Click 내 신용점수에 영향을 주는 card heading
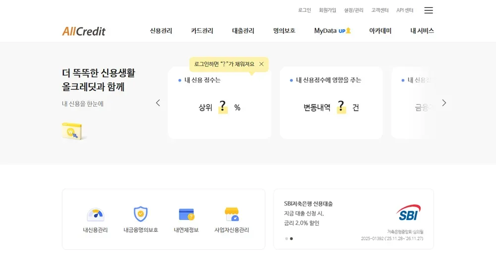The width and height of the screenshot is (496, 269). [x=328, y=80]
